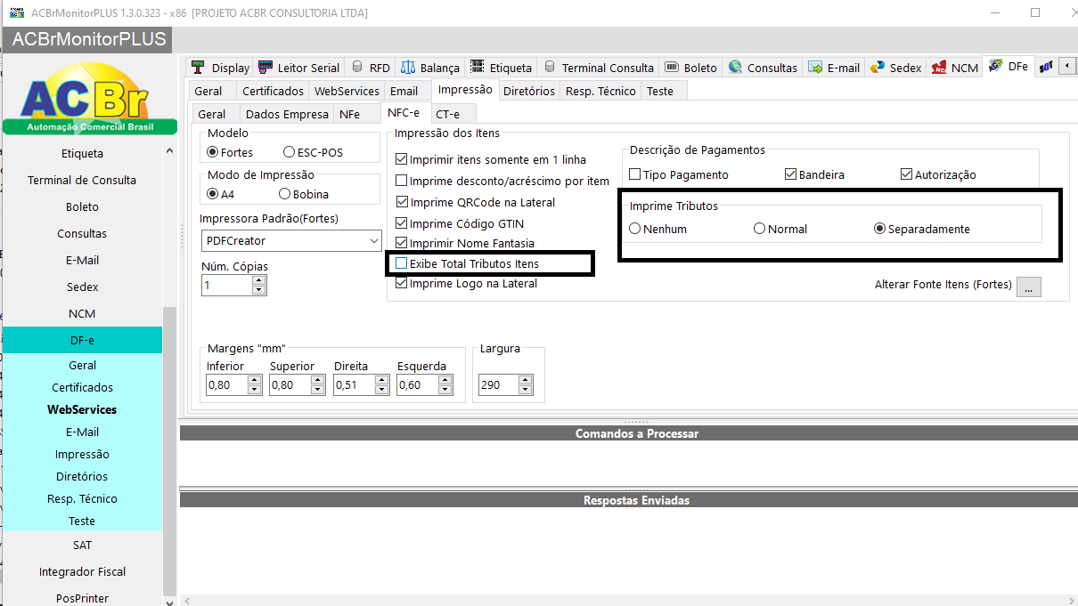Select the Fortes model option

[x=214, y=152]
